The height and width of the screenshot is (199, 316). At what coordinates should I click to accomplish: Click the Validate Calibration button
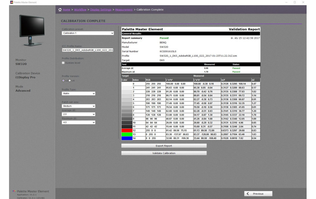164,153
